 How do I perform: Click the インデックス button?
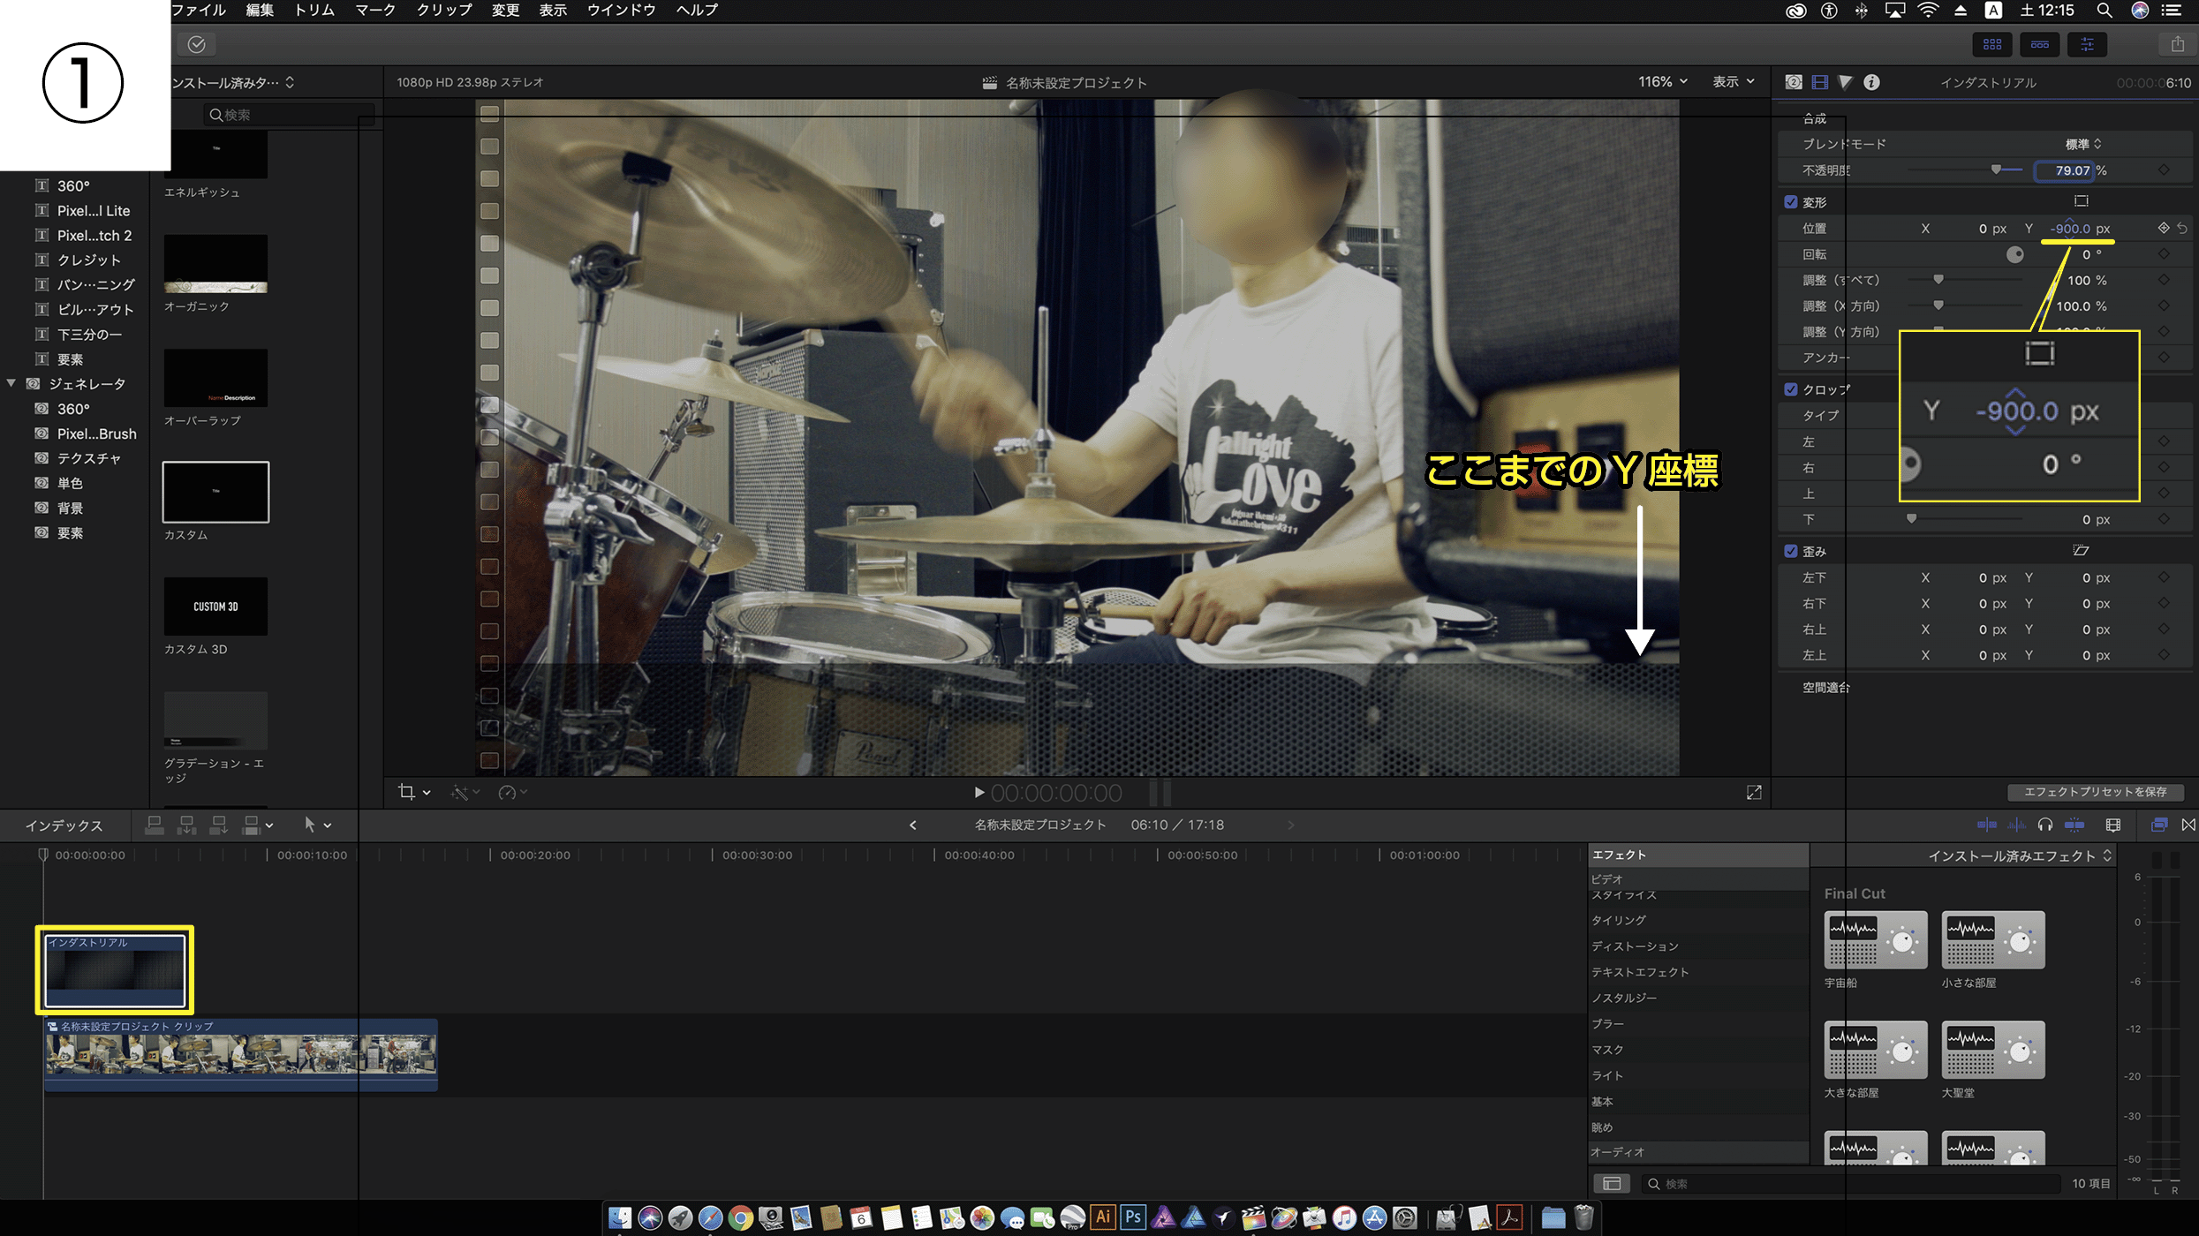pyautogui.click(x=64, y=825)
